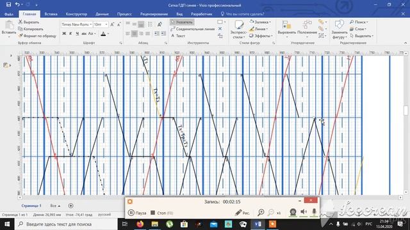
Task: Click the Вставить paste button
Action: tap(9, 29)
